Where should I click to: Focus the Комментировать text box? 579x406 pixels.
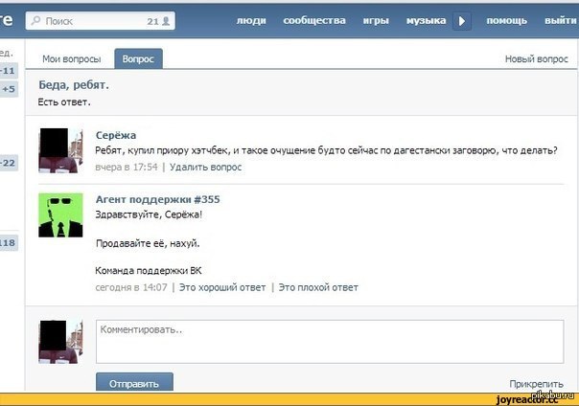coord(330,342)
